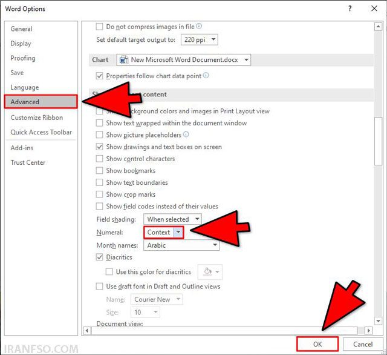Click the Help question mark button
Screen dimensions: 387x355
(x=350, y=8)
